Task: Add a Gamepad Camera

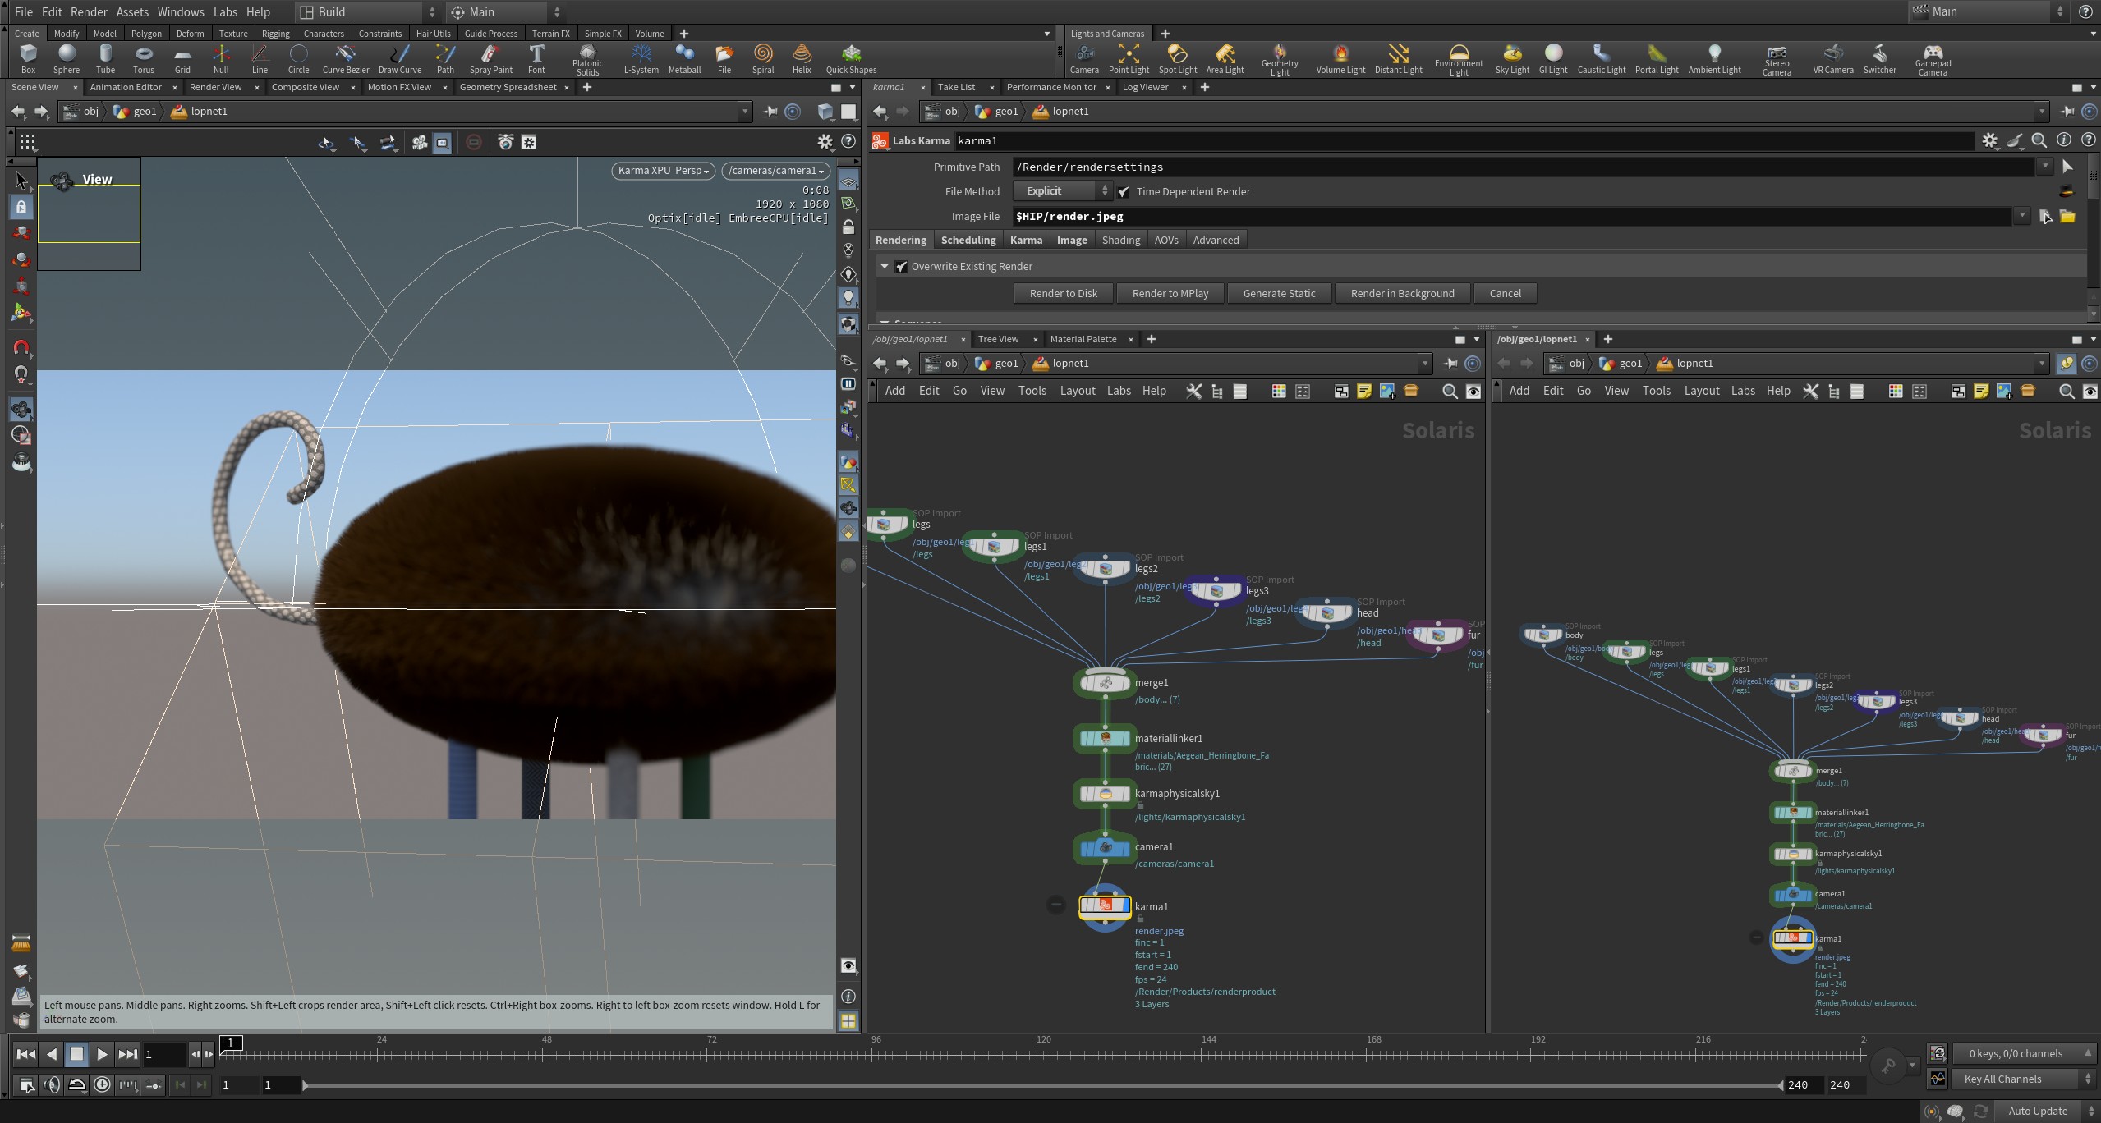Action: coord(1933,60)
